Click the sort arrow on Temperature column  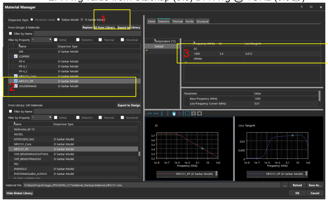click(x=155, y=40)
